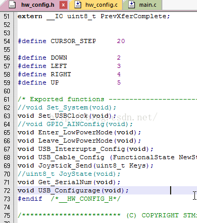Switch to the hw_config.c tab
Screen dimensions: 197x223
(96, 5)
